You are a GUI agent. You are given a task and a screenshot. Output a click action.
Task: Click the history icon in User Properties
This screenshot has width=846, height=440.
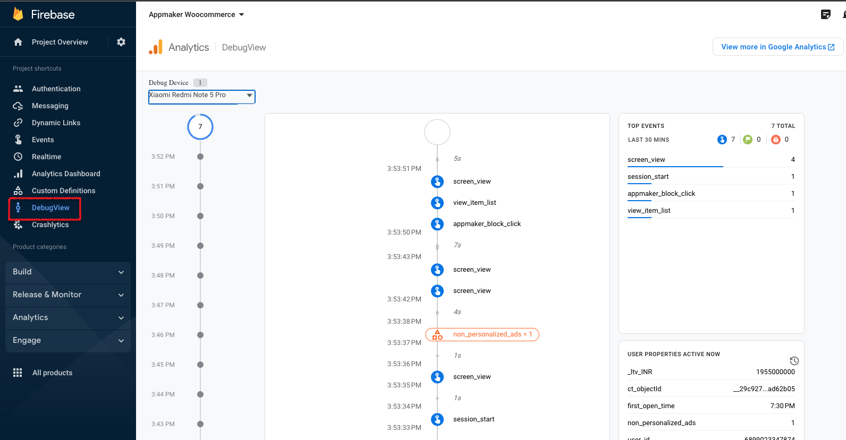pyautogui.click(x=794, y=361)
